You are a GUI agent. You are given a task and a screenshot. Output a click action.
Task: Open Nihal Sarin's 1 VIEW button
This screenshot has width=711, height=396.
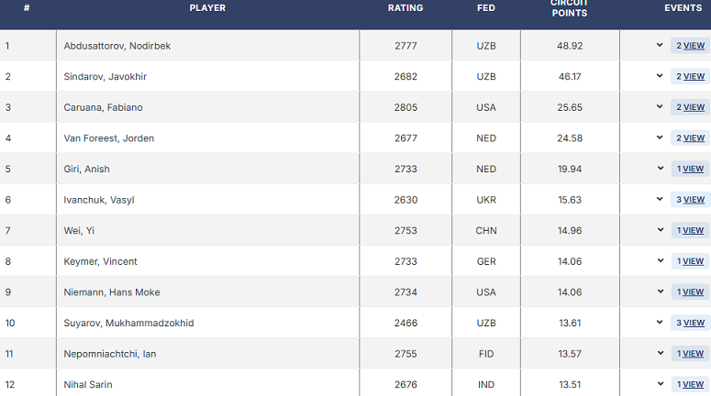coord(690,385)
